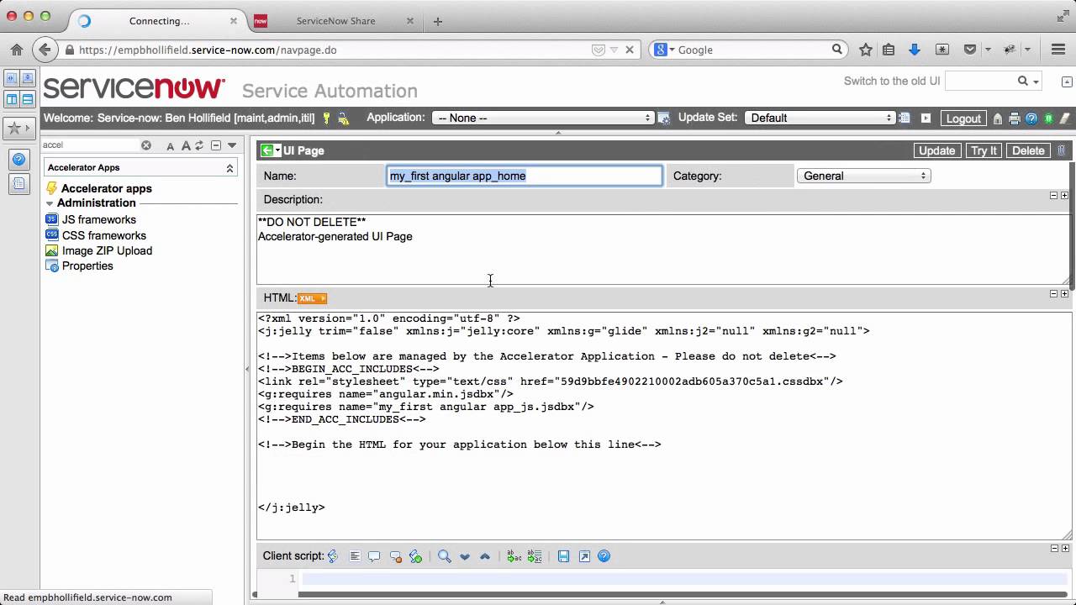The image size is (1076, 605).
Task: Click the Name input field
Action: pyautogui.click(x=525, y=176)
